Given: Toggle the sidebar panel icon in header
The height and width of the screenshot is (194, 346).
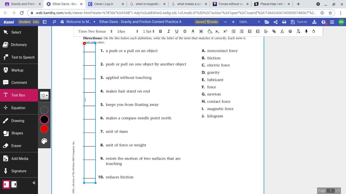Looking at the screenshot, I should pos(45,22).
